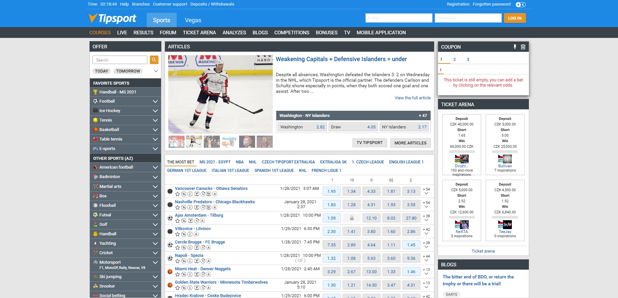Image resolution: width=618 pixels, height=298 pixels.
Task: Star the Miami Heat - Denver Nuggets match
Action: coord(177,274)
